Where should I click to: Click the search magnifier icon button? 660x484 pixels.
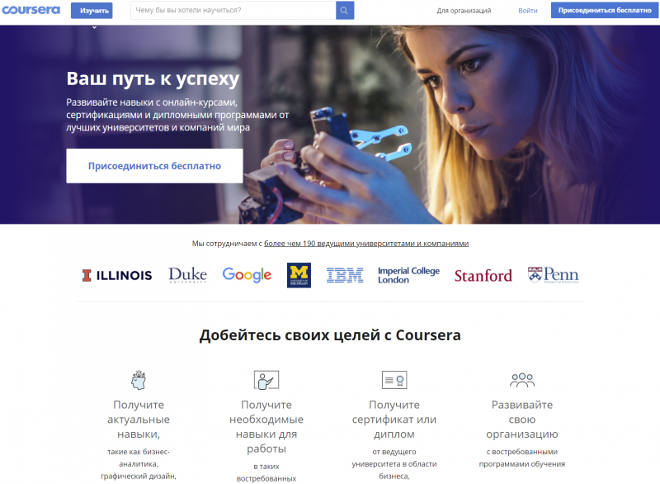coord(345,11)
